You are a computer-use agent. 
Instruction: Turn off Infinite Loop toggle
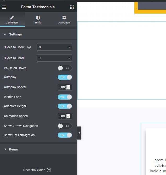click(x=65, y=97)
